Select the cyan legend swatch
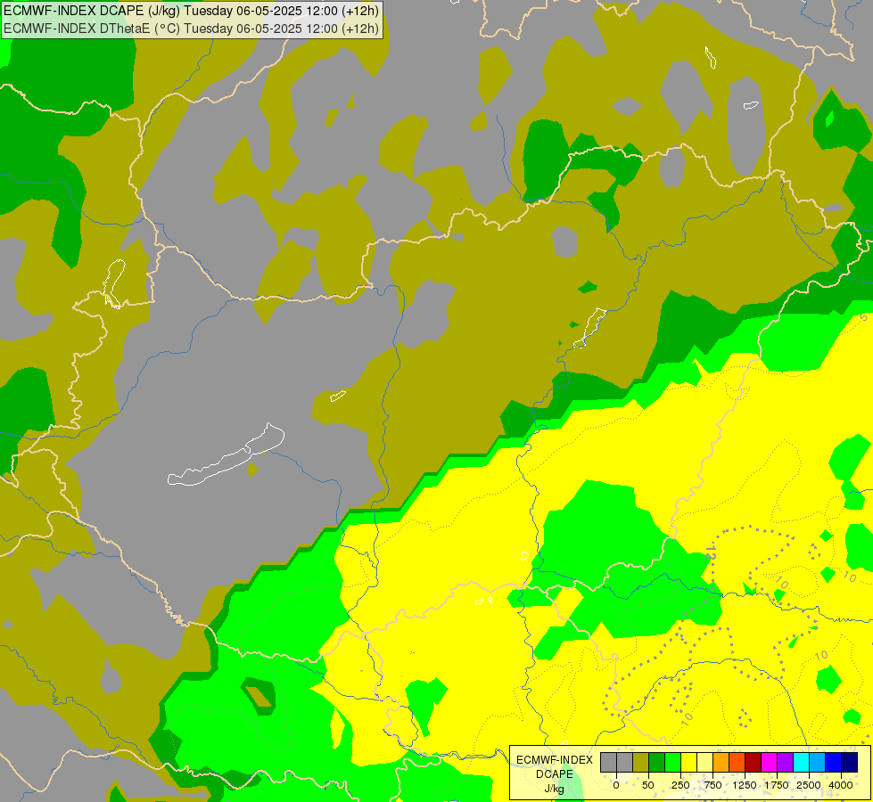This screenshot has height=802, width=873. [801, 763]
